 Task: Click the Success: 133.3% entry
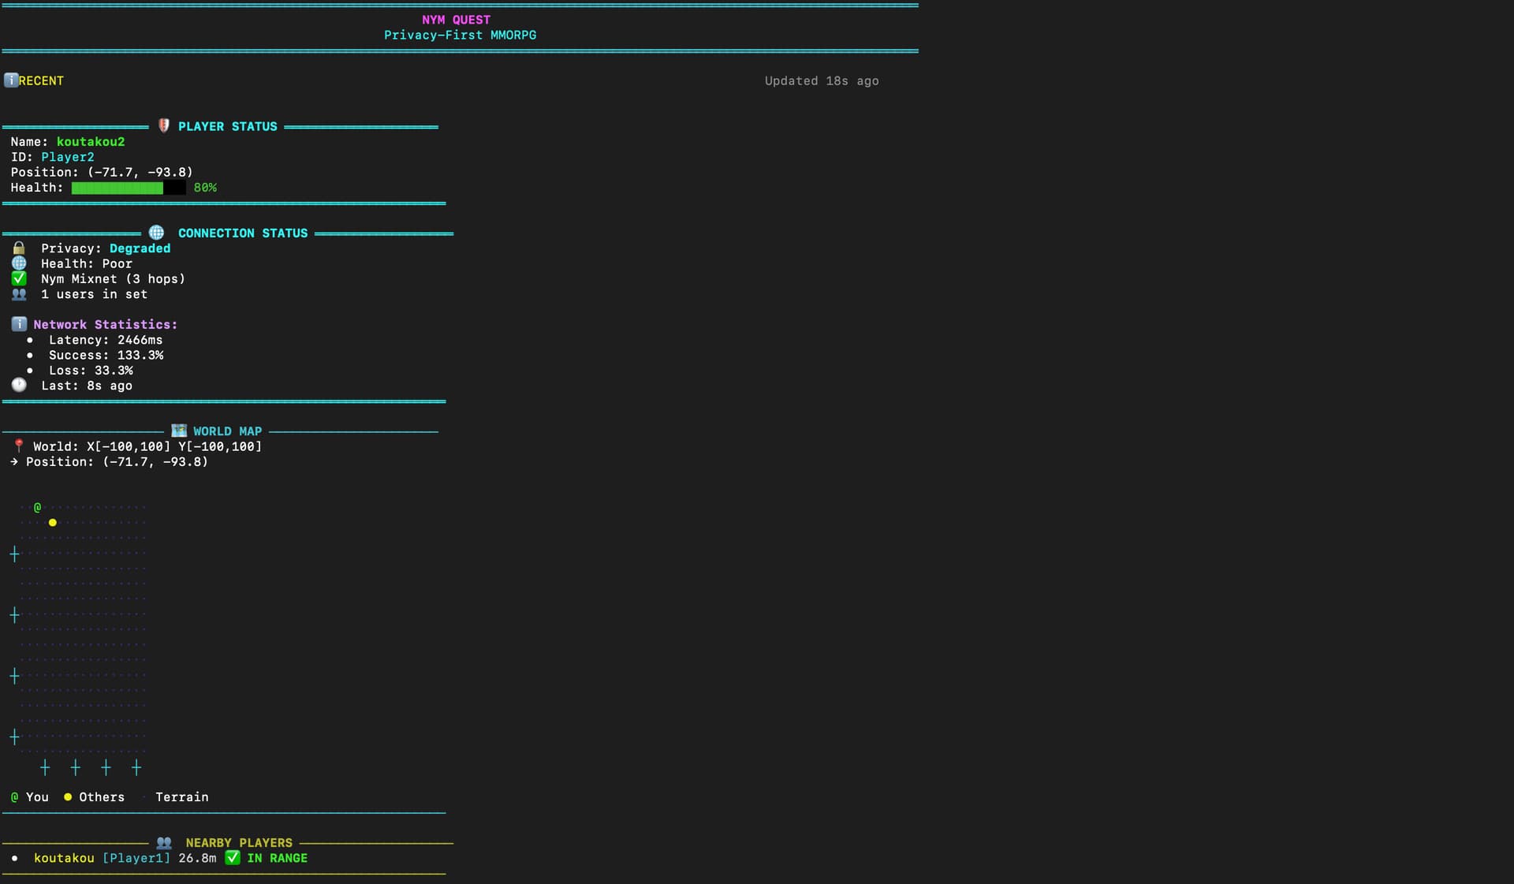point(106,355)
